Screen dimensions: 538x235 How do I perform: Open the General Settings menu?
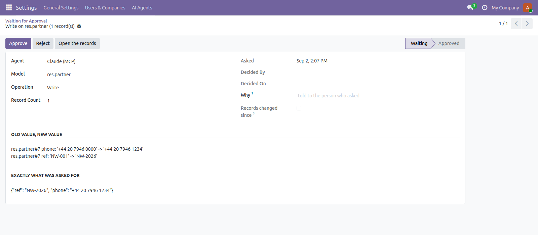pyautogui.click(x=61, y=8)
